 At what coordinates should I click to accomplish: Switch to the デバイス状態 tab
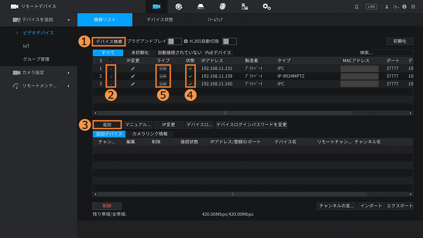160,20
